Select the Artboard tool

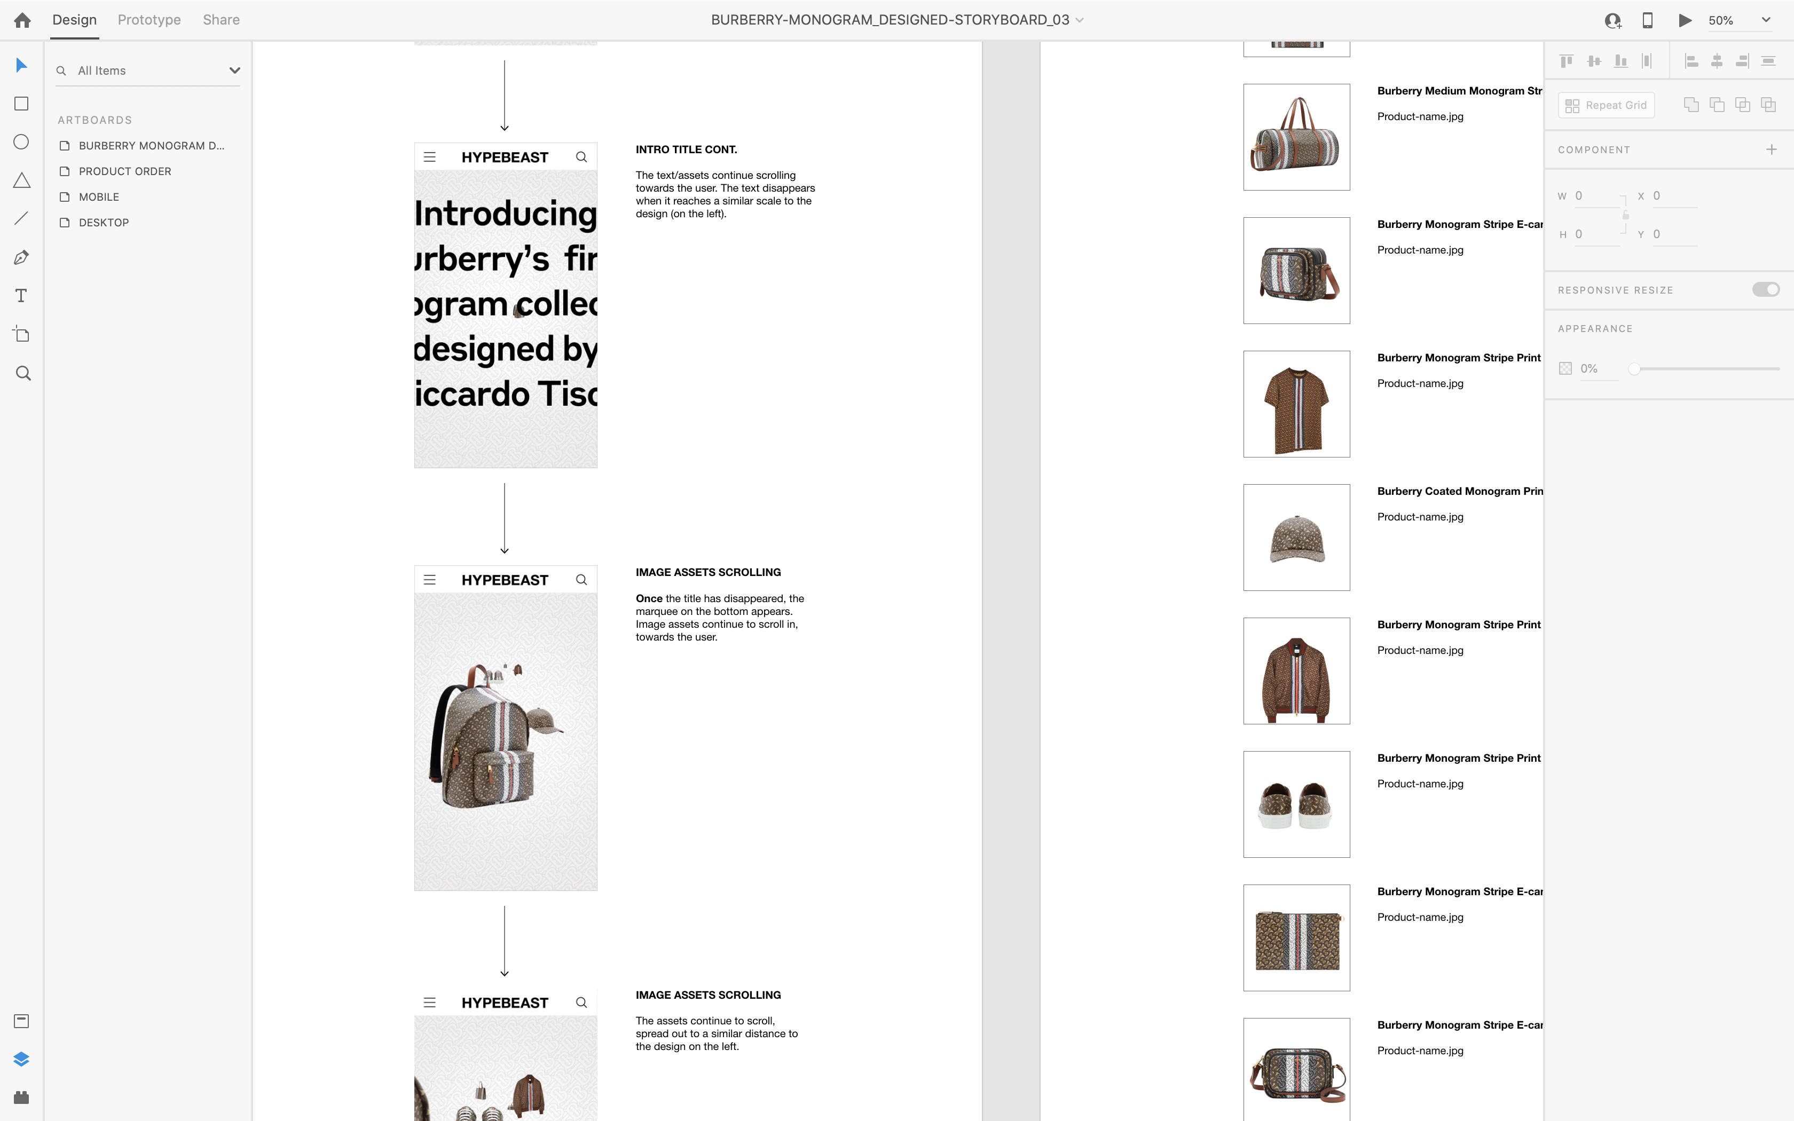coord(21,334)
